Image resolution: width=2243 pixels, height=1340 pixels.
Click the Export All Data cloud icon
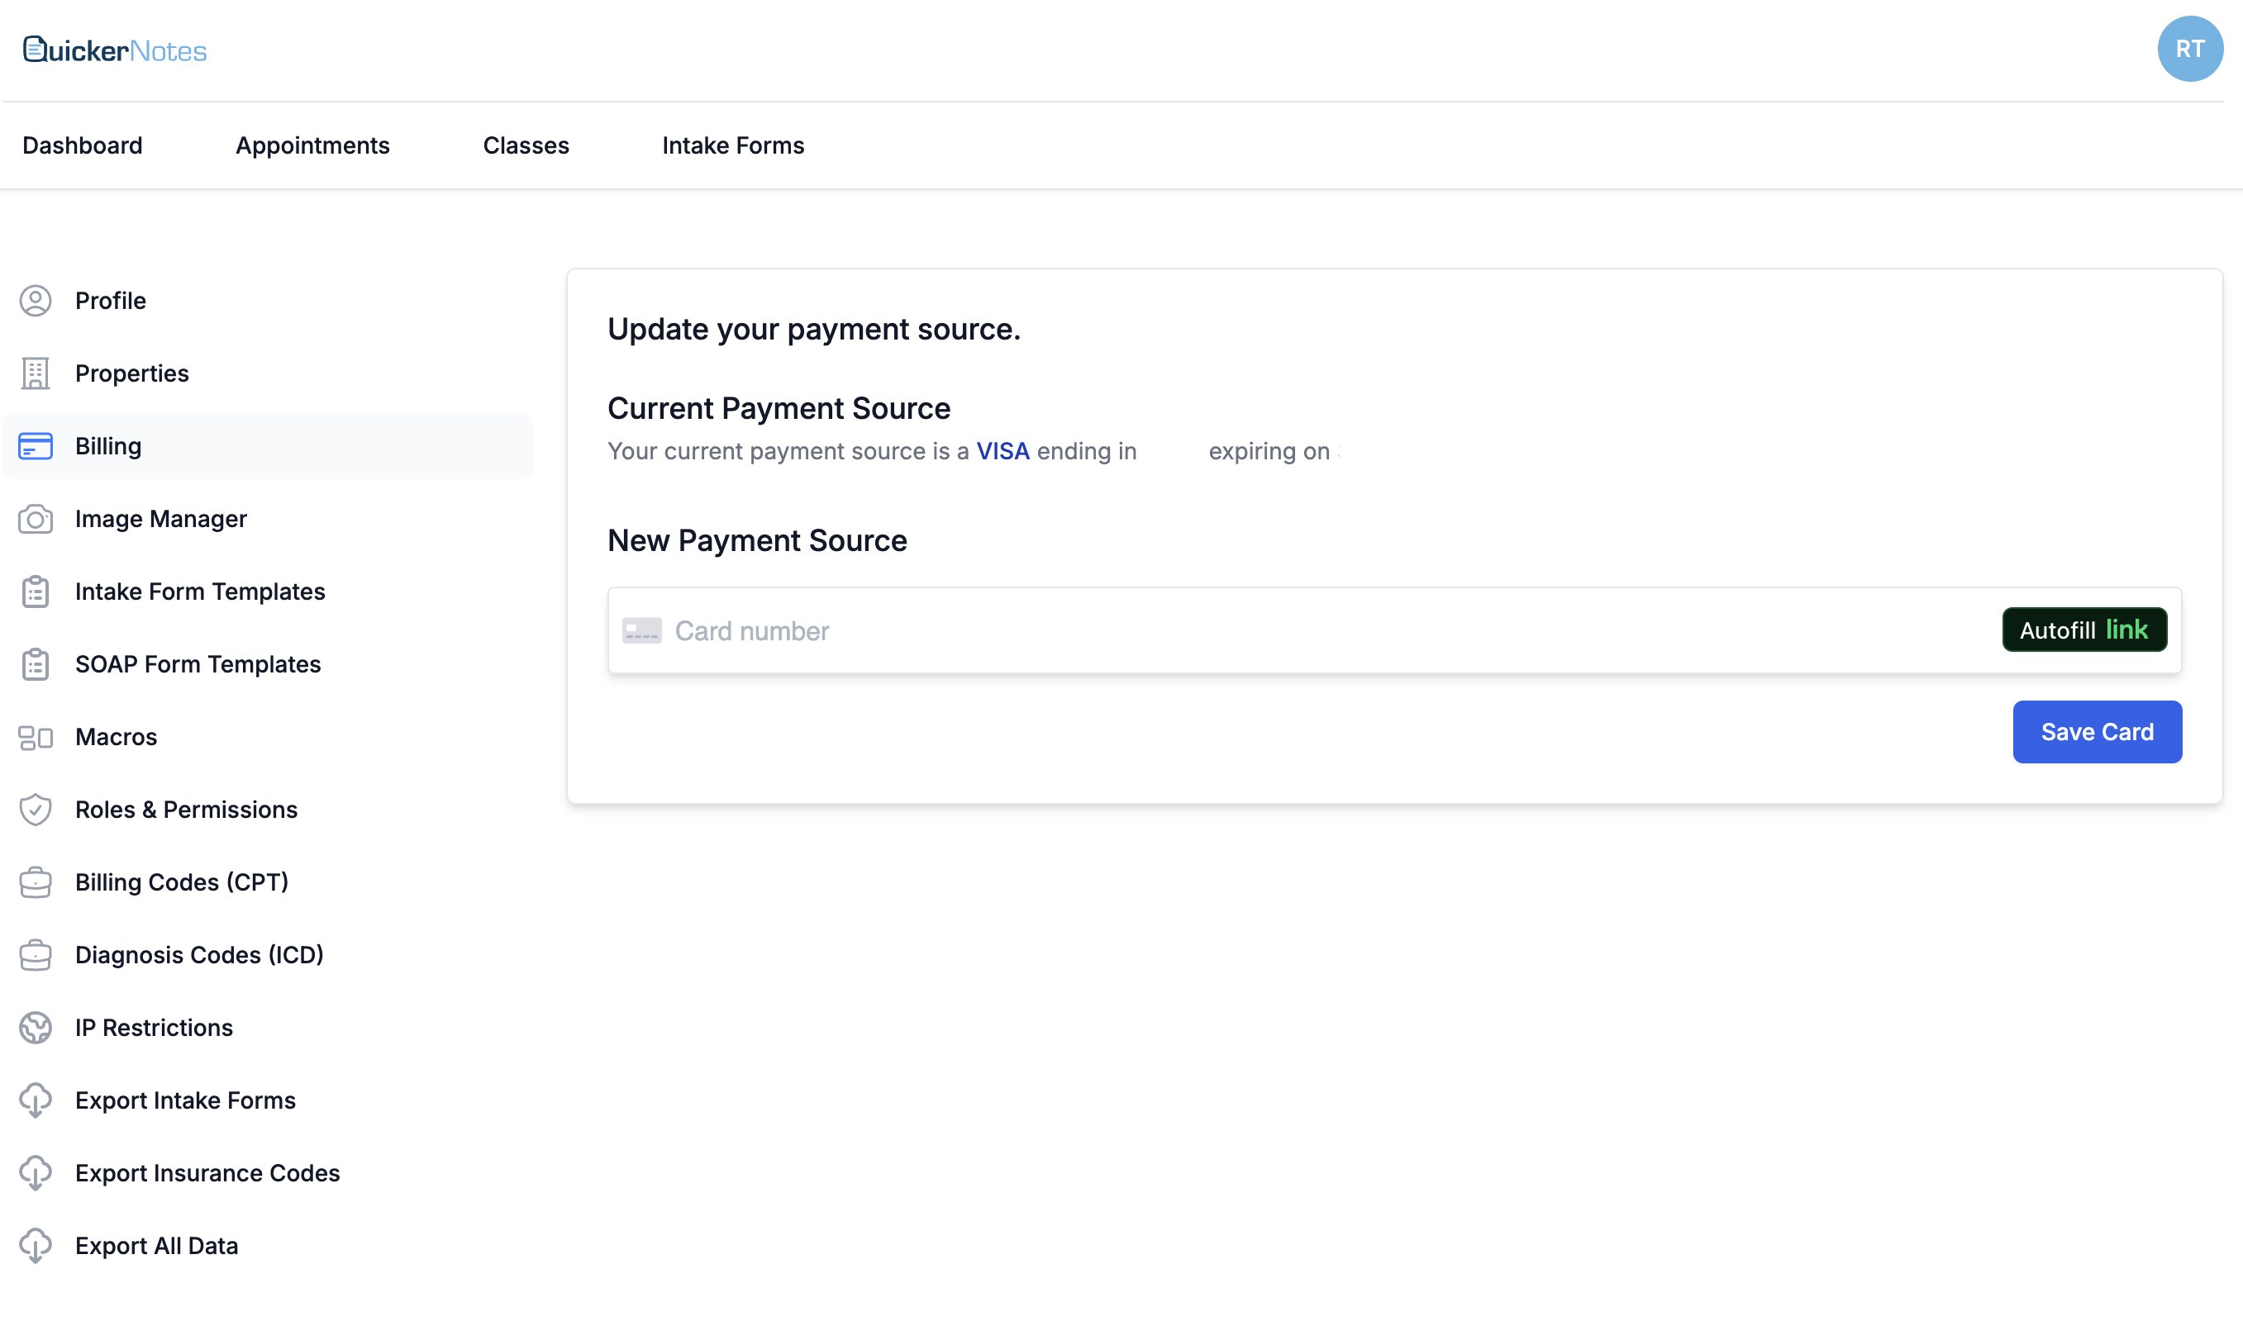pyautogui.click(x=36, y=1246)
